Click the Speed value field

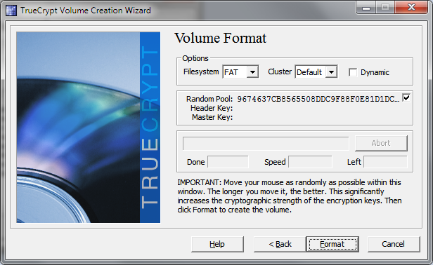[310, 162]
